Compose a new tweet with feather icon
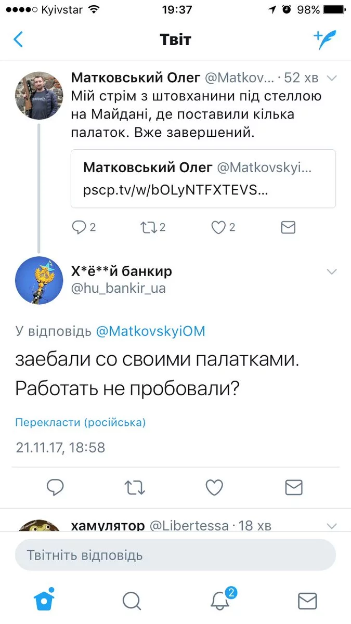The image size is (351, 624). point(325,40)
